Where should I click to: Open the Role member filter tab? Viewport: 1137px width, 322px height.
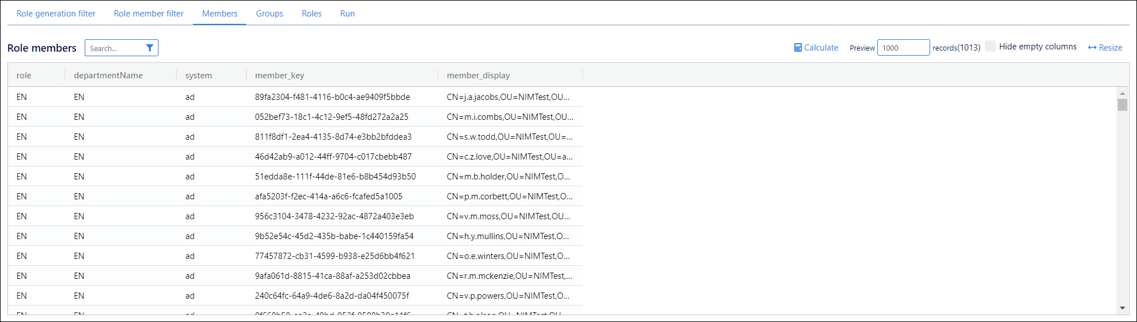148,14
